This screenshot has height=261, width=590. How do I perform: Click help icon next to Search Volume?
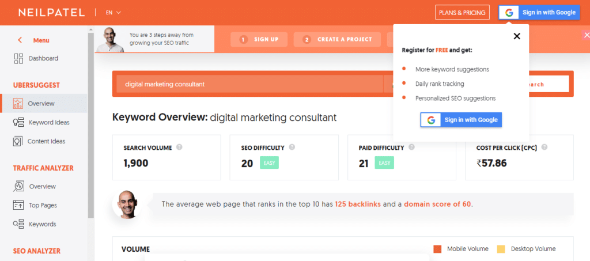(180, 147)
